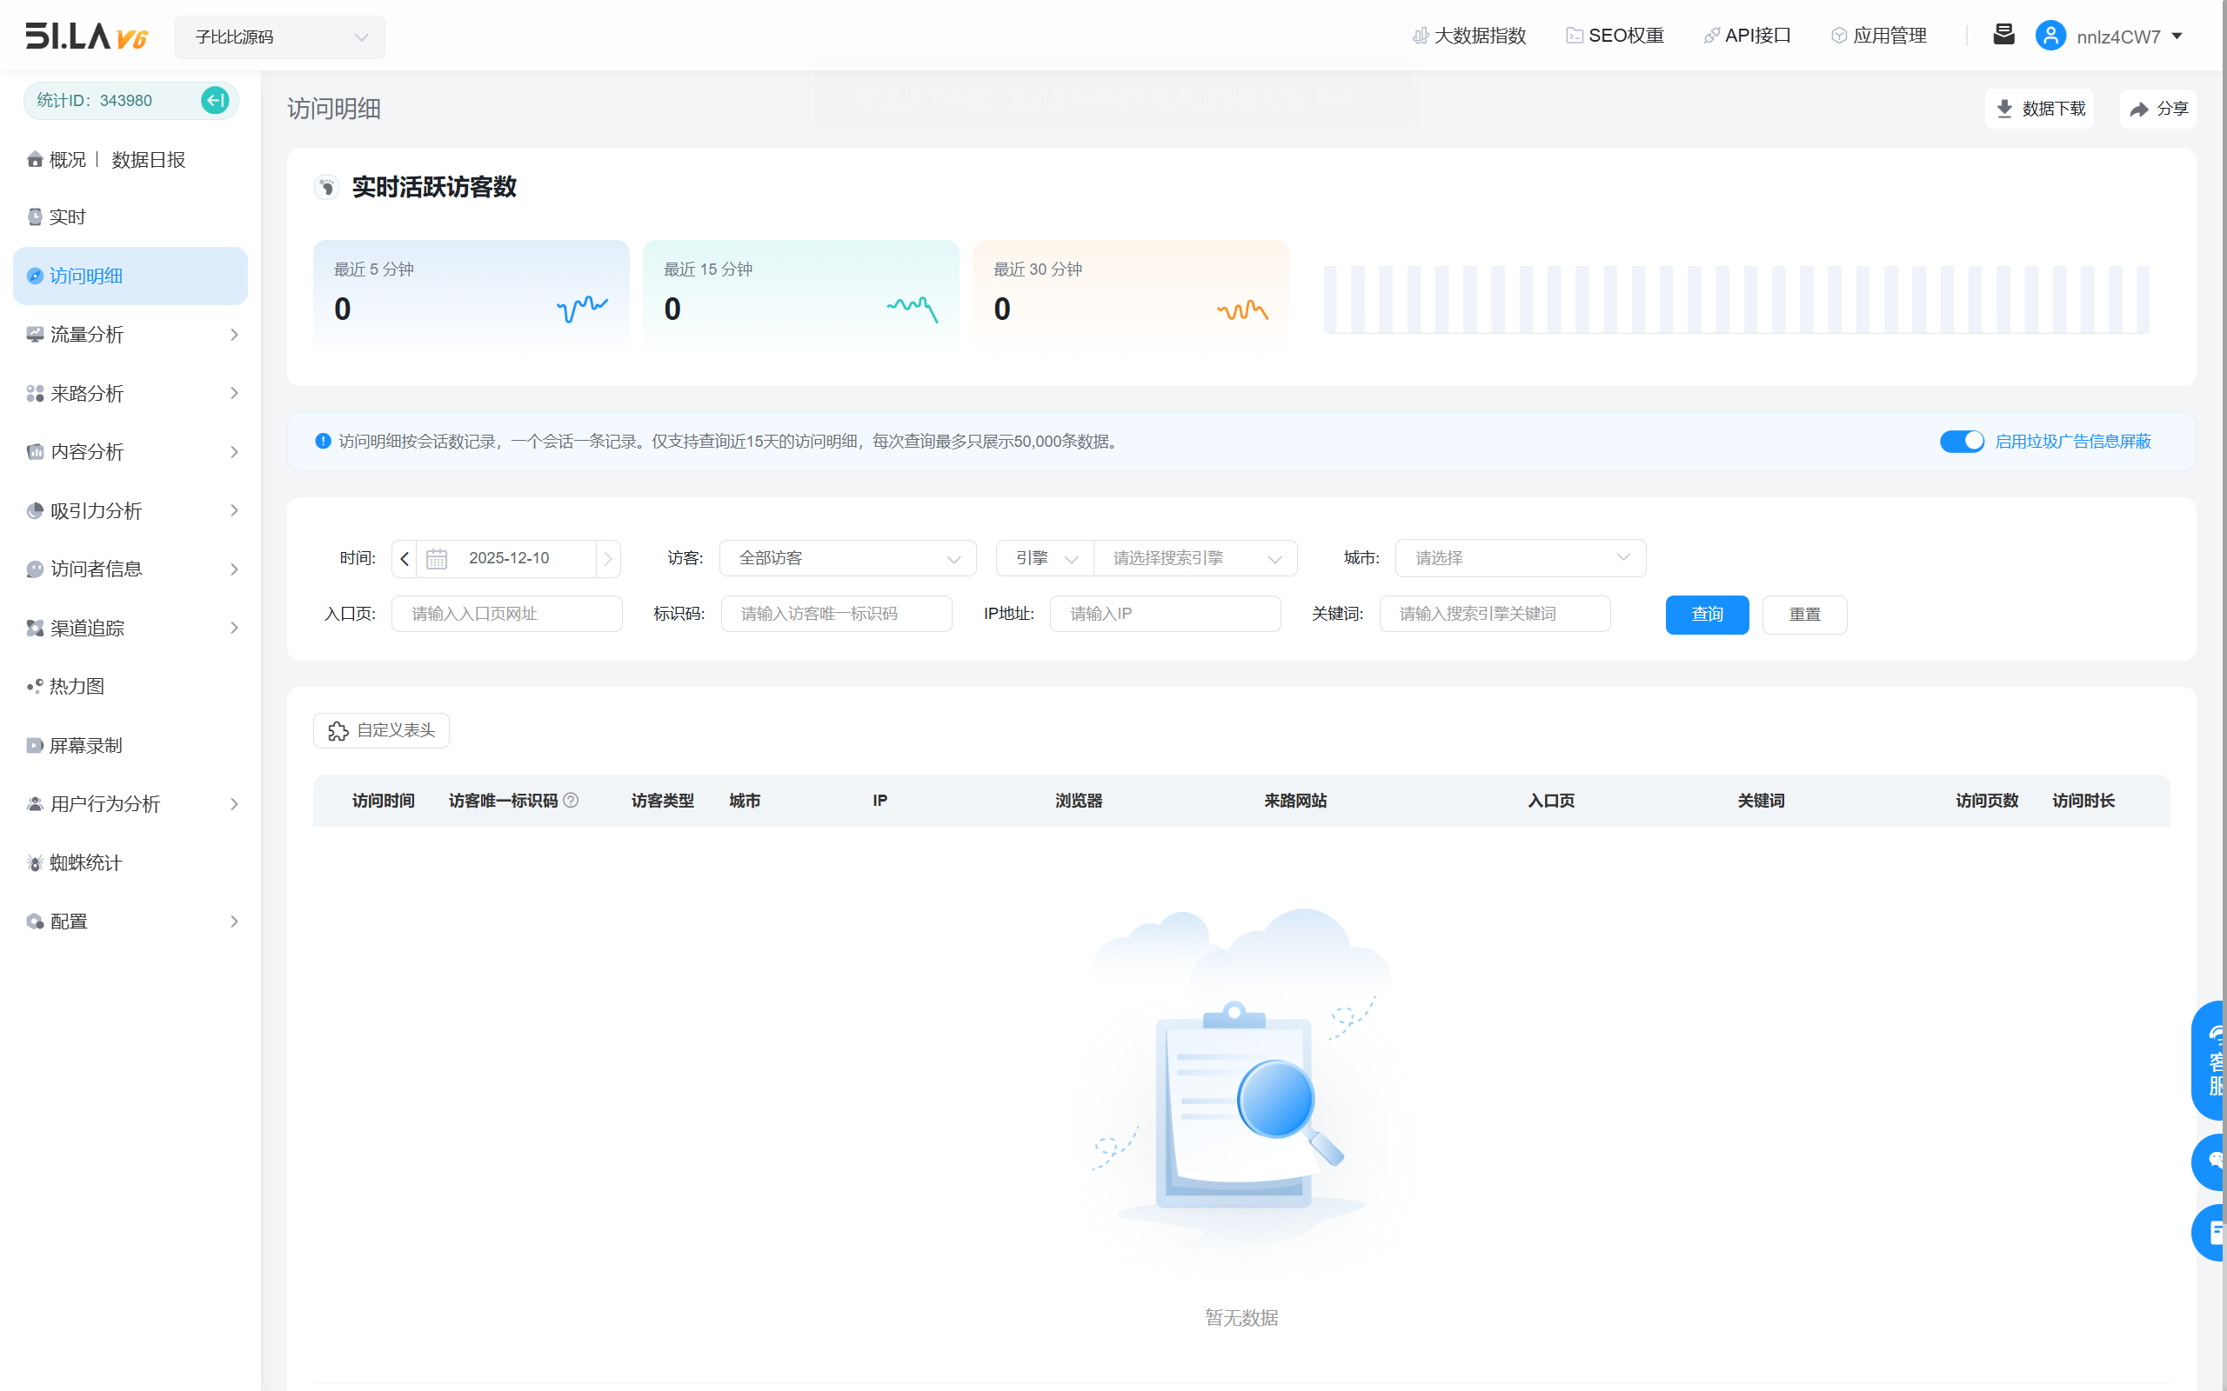
Task: Click the user avatar icon
Action: point(2050,36)
